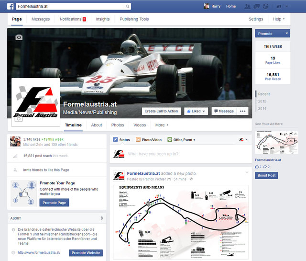Image resolution: width=306 pixels, height=261 pixels.
Task: Click the Boost Post button
Action: click(266, 175)
